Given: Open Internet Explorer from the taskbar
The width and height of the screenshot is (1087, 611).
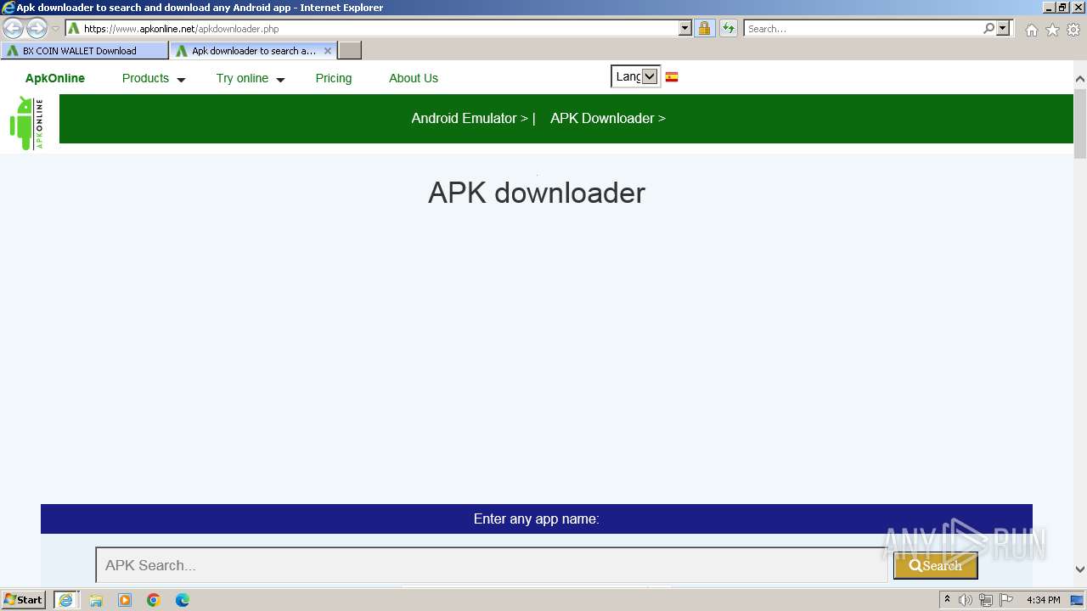Looking at the screenshot, I should coord(65,600).
